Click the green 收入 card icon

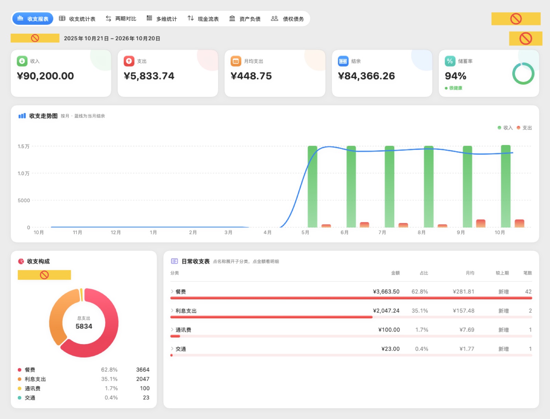[22, 61]
